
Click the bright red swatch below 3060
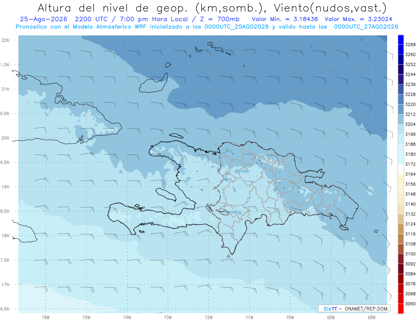[x=401, y=308]
